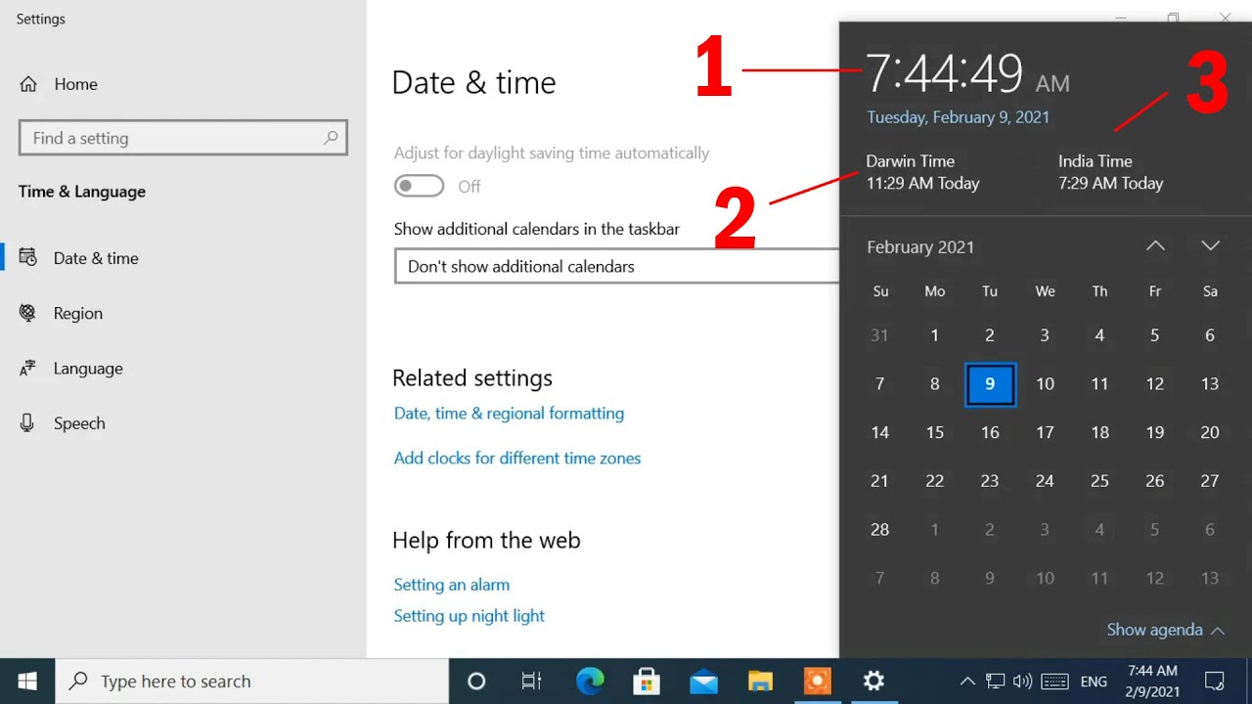Go to previous month with up chevron
This screenshot has height=704, width=1252.
tap(1155, 245)
